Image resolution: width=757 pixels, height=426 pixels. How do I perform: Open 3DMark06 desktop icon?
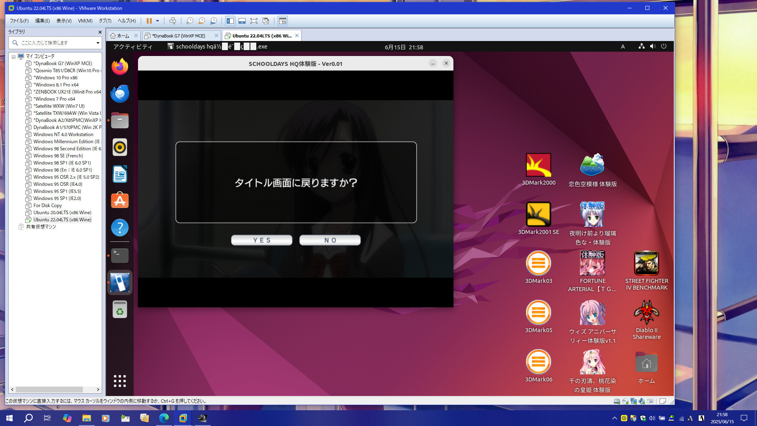(539, 366)
